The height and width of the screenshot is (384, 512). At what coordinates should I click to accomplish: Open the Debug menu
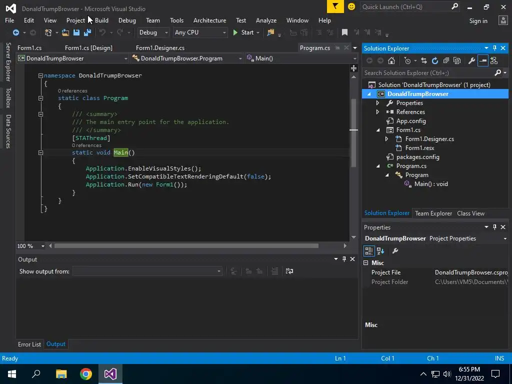127,20
